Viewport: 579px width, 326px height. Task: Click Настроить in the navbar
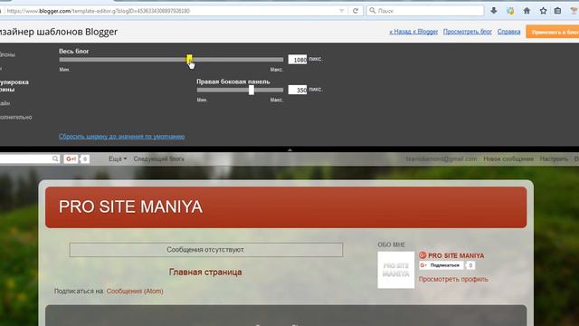pos(554,159)
